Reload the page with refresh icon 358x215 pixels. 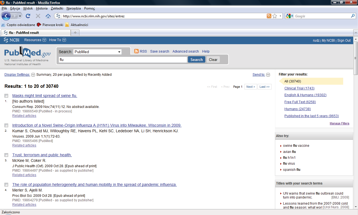tap(28, 16)
